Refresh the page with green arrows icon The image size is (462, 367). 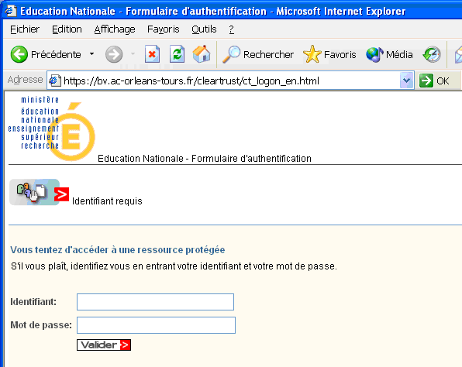point(177,54)
